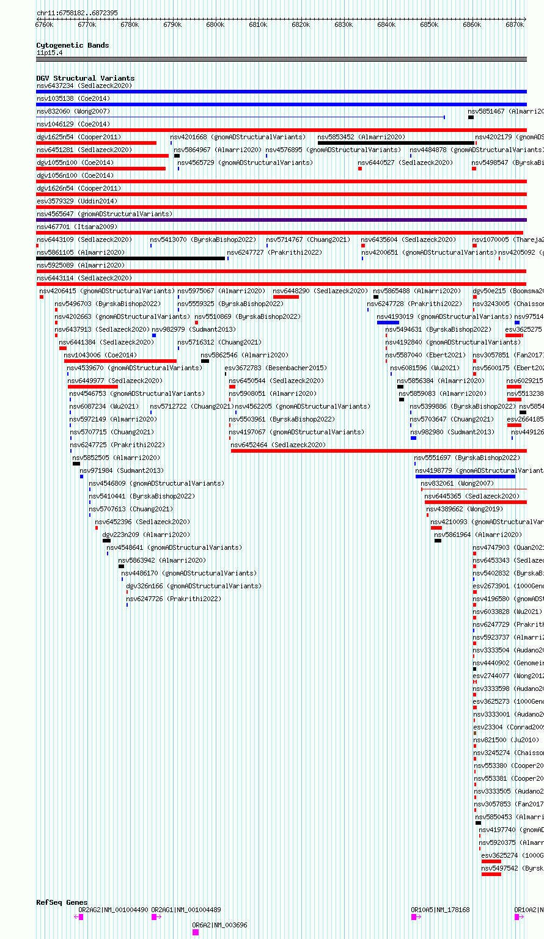Viewport: 544px width, 939px height.
Task: Click variant label nsv832060 (Wong2007)
Action: coord(73,111)
